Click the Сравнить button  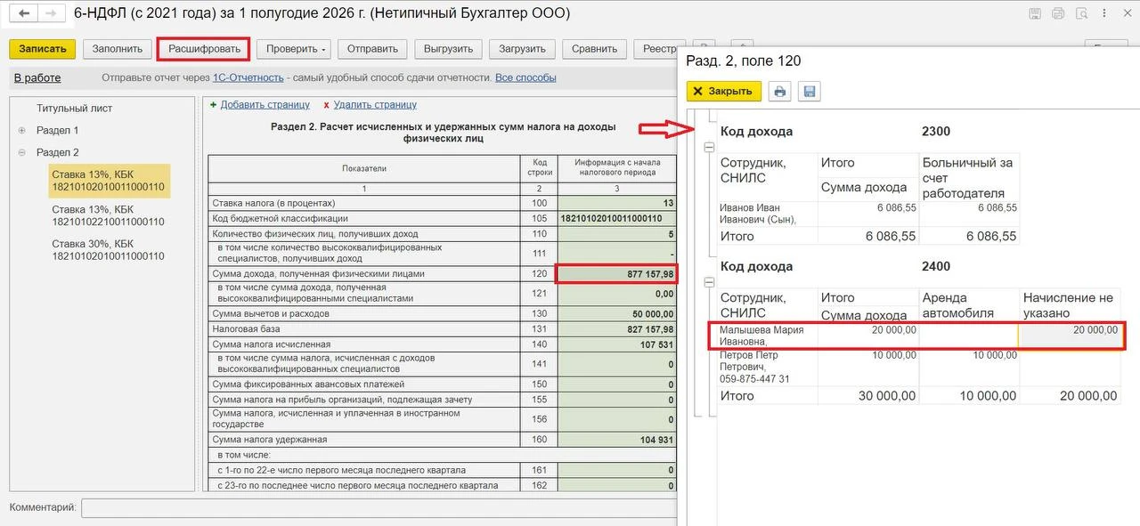tap(595, 49)
